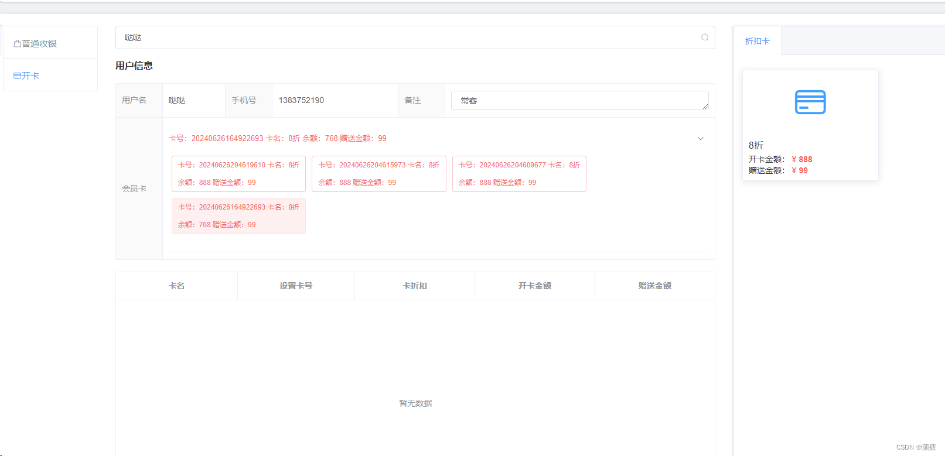The height and width of the screenshot is (456, 945).
Task: Click the selected card summary 卡号 20240626164922693
Action: click(278, 139)
